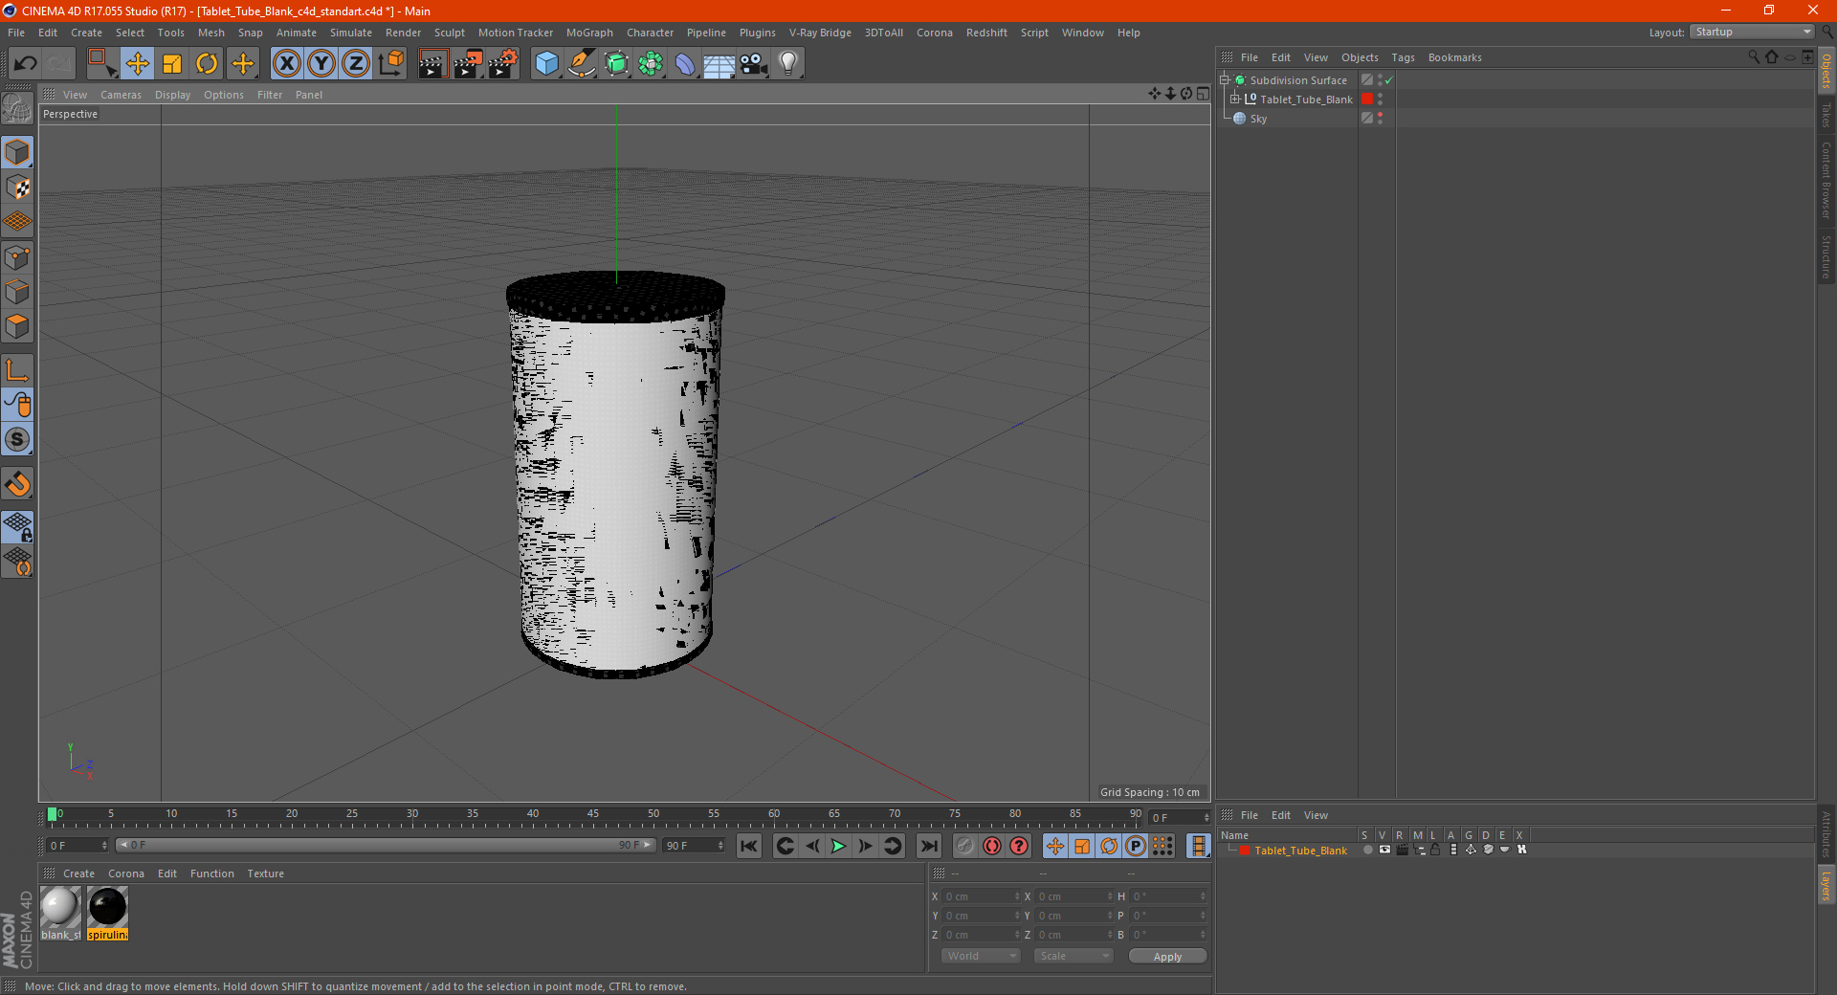The height and width of the screenshot is (995, 1837).
Task: Switch to Points mode
Action: click(x=17, y=257)
